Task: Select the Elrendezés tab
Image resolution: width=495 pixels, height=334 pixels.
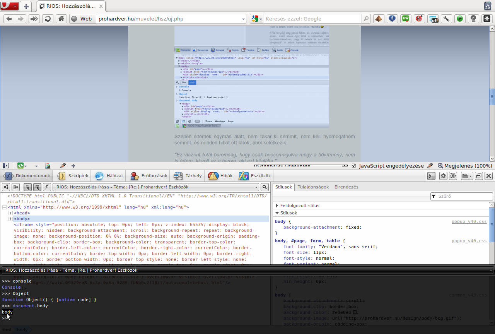Action: pyautogui.click(x=346, y=187)
